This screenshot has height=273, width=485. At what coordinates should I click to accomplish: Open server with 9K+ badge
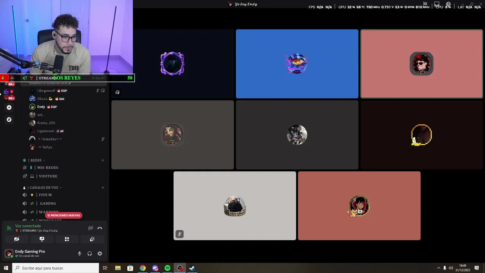click(x=9, y=94)
